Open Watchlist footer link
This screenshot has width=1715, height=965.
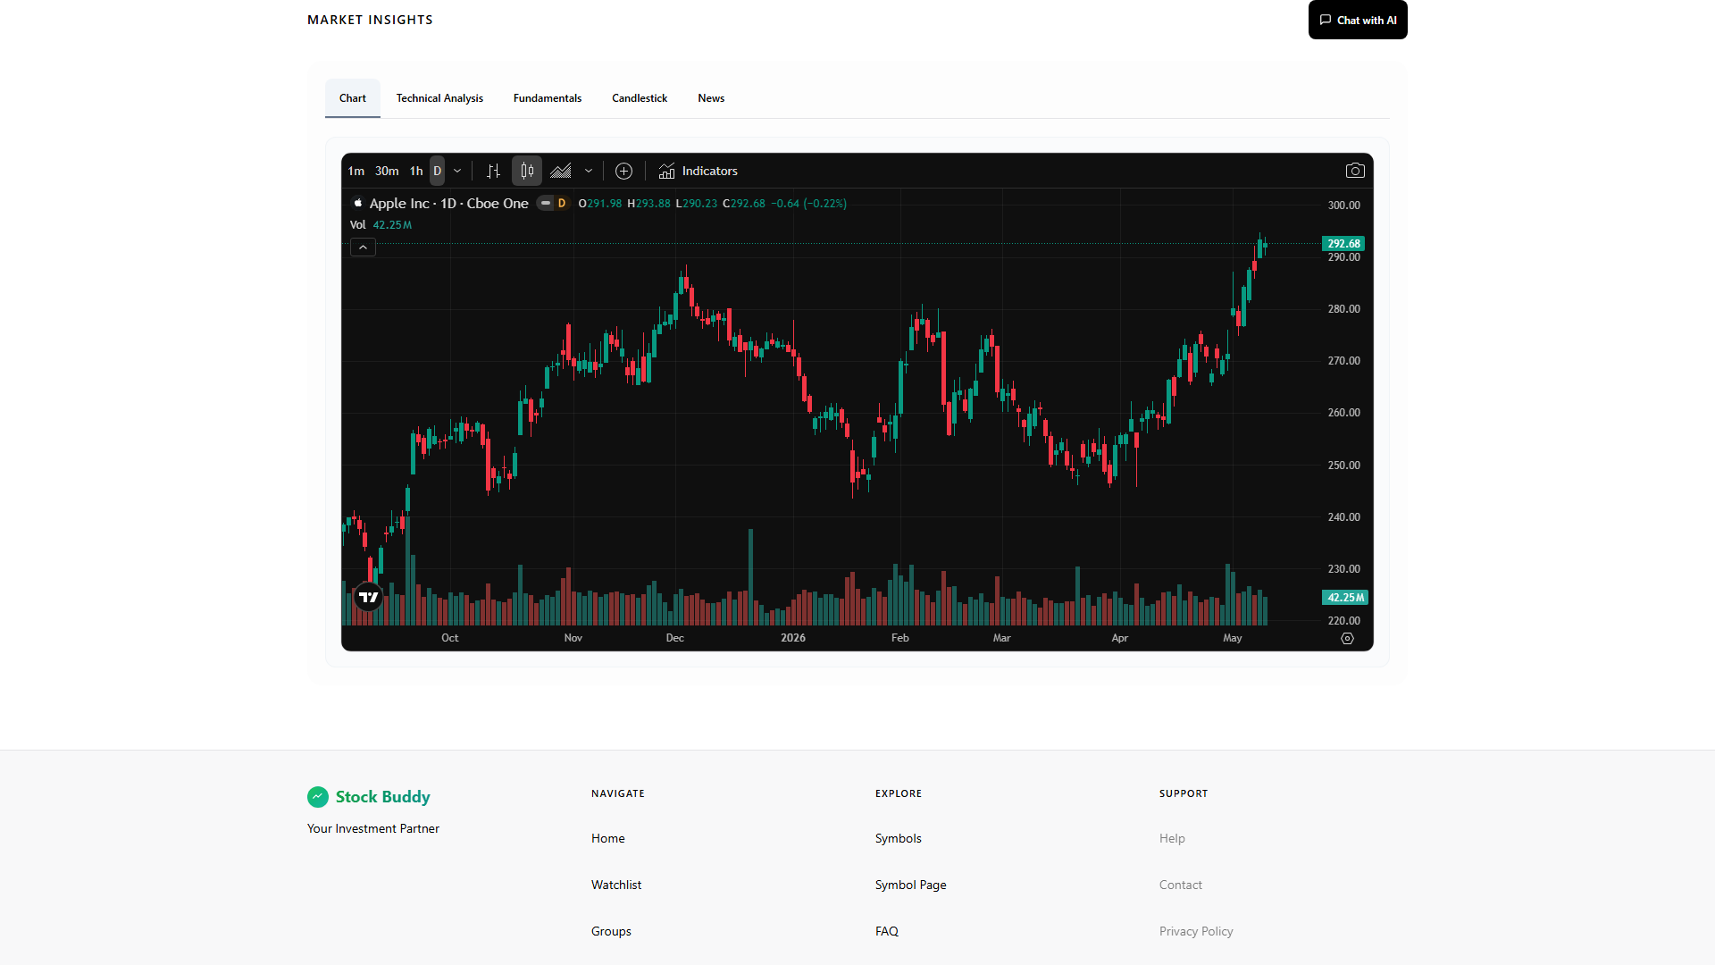(x=616, y=885)
